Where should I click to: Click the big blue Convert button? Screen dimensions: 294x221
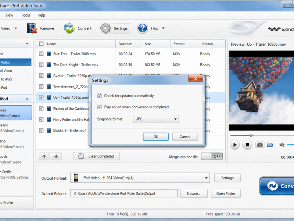point(277,186)
